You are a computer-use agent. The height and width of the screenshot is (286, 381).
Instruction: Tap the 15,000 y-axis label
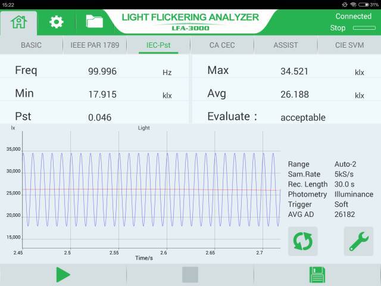pos(13,237)
